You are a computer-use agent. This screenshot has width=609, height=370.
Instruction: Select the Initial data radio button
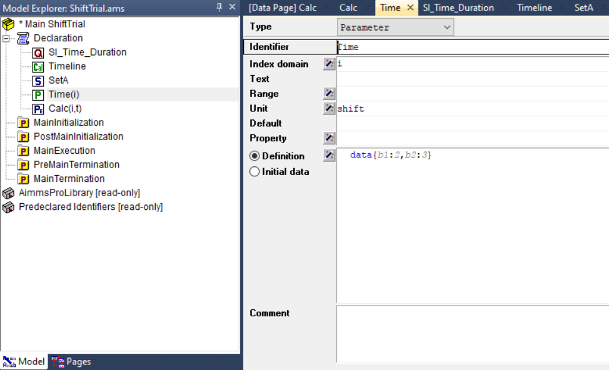254,171
